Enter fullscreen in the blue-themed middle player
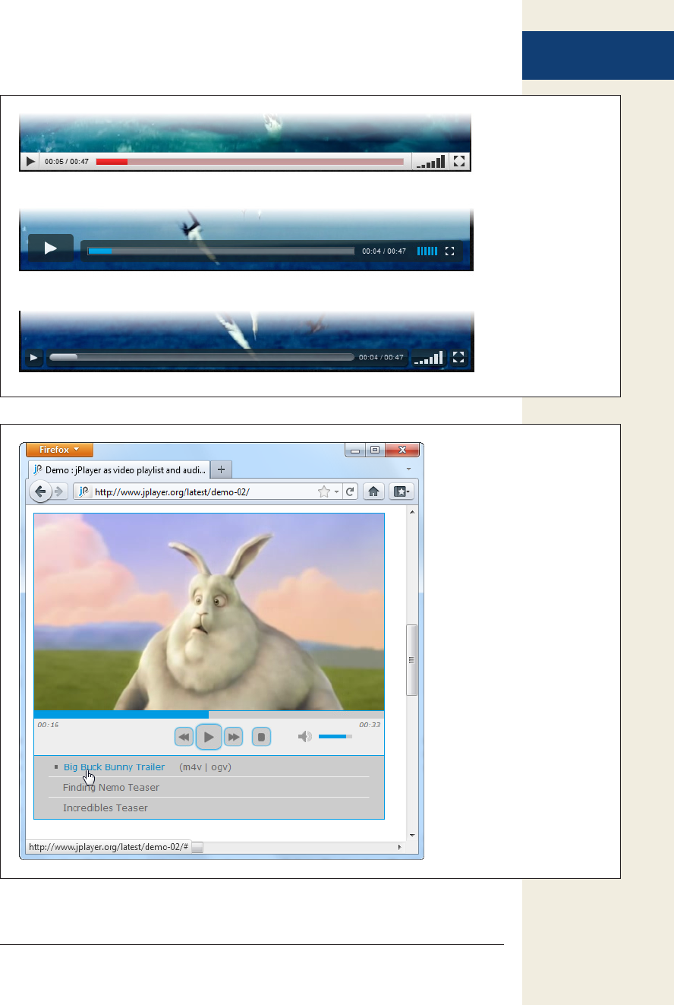 (450, 251)
